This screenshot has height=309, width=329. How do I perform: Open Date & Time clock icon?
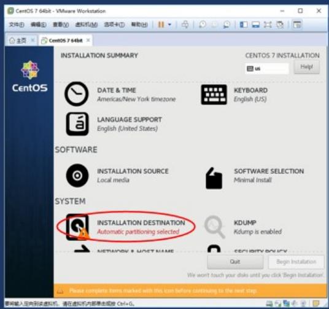(x=76, y=94)
